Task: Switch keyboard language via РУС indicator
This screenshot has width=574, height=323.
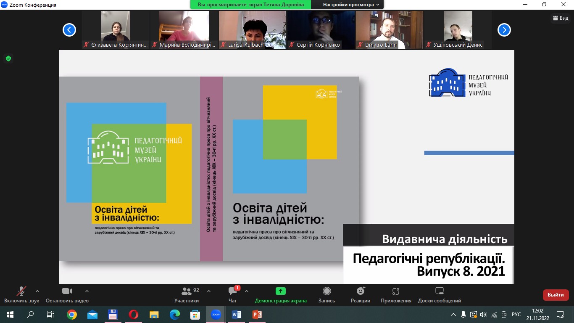Action: click(516, 315)
